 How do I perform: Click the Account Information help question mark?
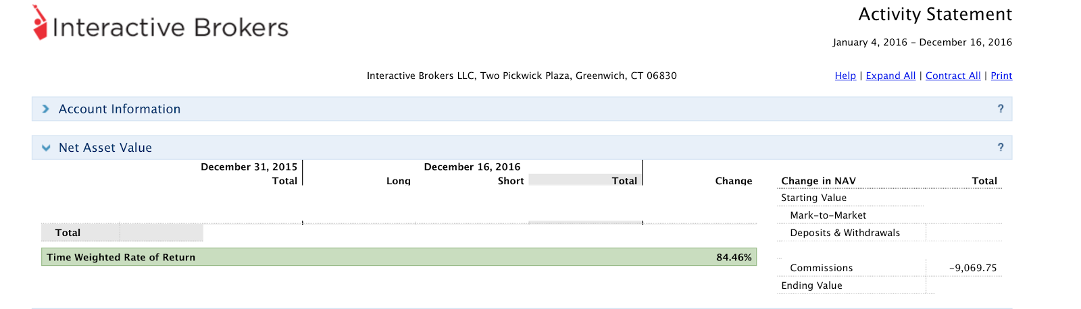1001,109
